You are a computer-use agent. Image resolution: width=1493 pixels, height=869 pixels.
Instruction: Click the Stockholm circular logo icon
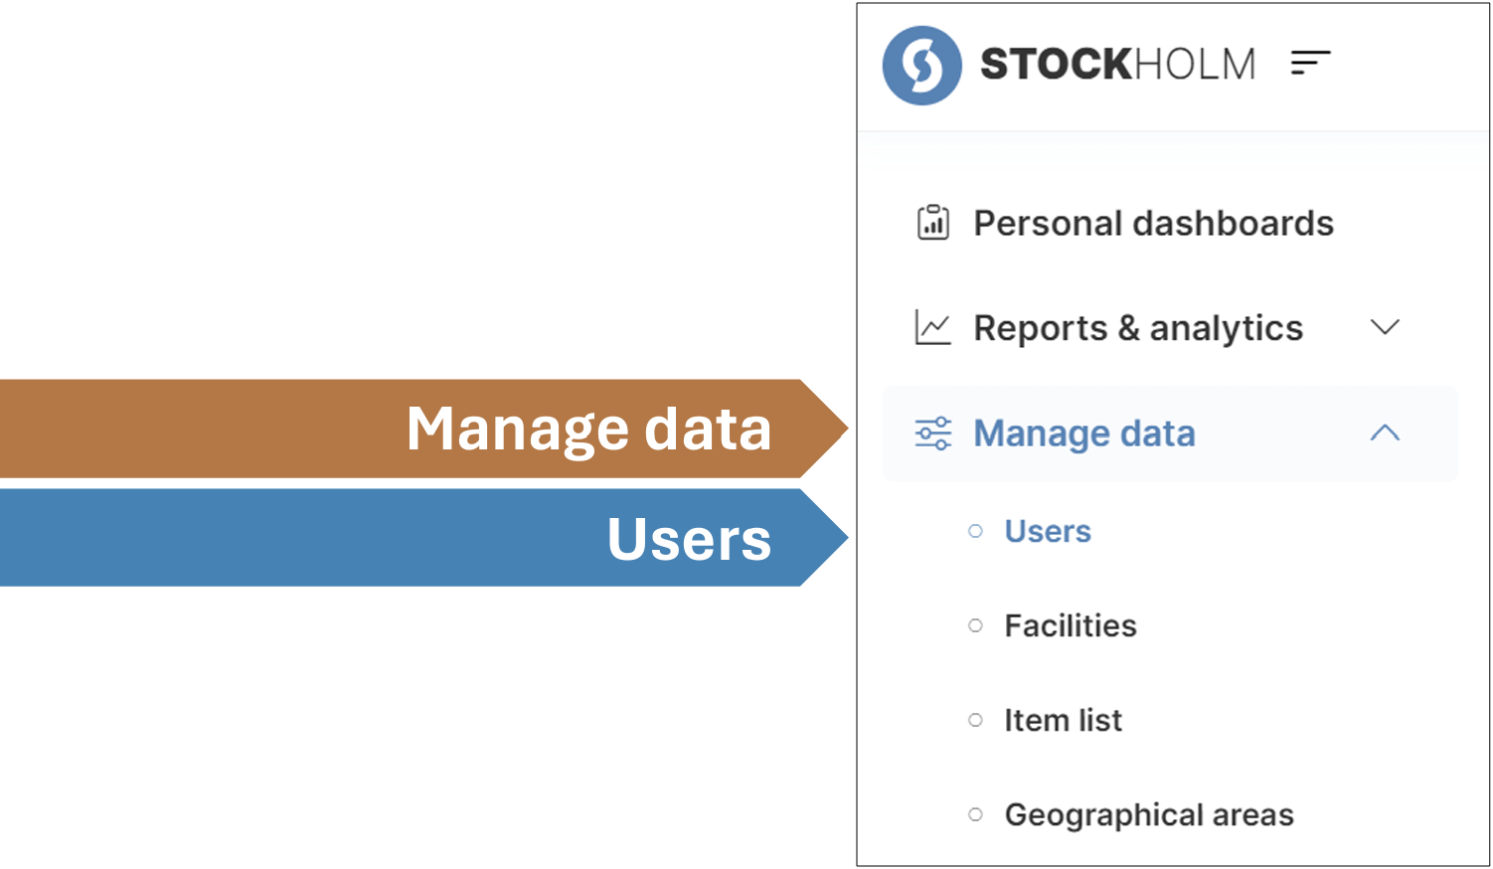[921, 65]
